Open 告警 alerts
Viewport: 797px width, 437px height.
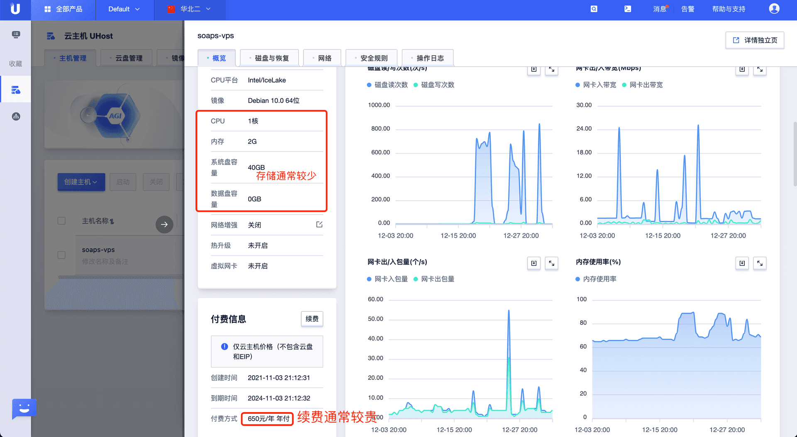point(688,9)
